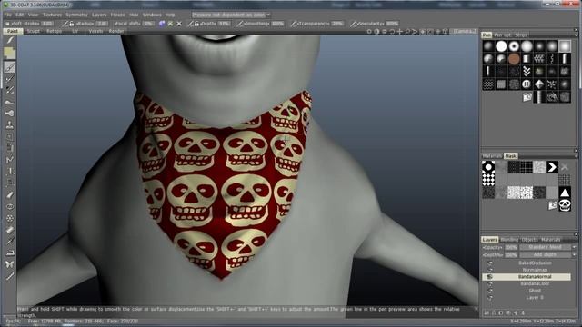
Task: Move layer down with the down arrow
Action: [x=523, y=313]
